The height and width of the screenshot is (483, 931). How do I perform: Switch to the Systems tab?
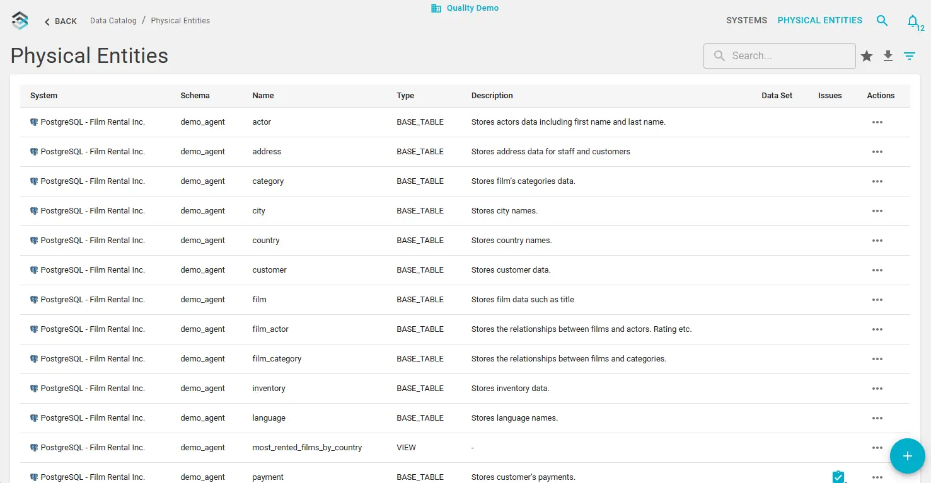tap(746, 21)
